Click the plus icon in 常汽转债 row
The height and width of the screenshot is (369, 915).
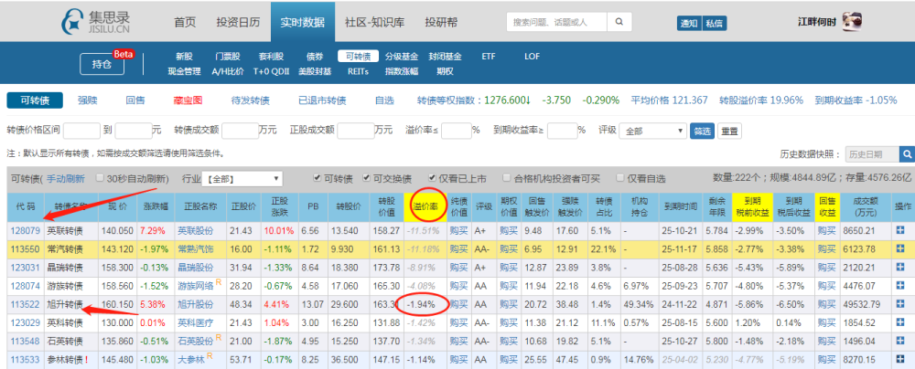[900, 249]
